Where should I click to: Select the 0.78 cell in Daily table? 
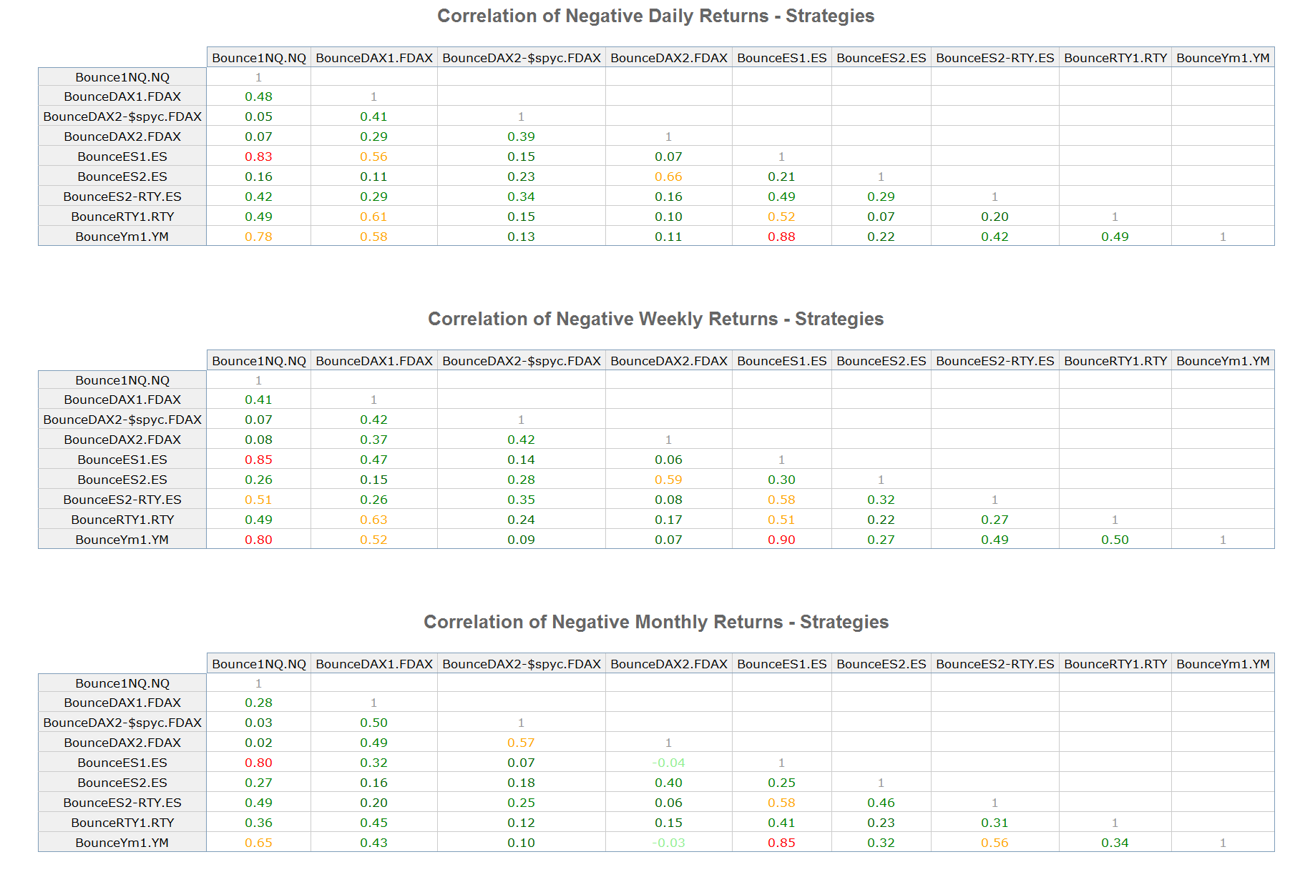(258, 237)
